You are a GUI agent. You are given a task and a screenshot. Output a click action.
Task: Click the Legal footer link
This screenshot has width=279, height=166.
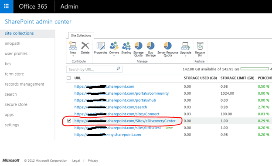point(76,161)
